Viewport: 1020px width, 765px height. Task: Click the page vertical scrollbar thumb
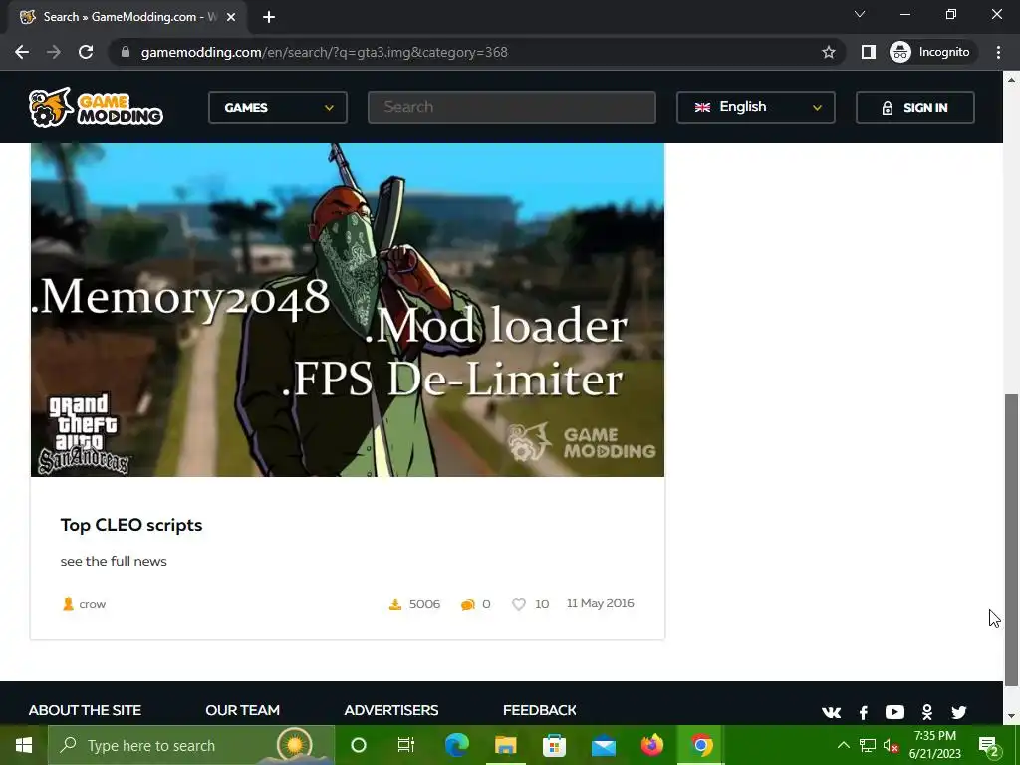point(1012,540)
